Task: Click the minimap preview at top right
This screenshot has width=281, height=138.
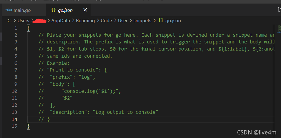Action: (280, 29)
